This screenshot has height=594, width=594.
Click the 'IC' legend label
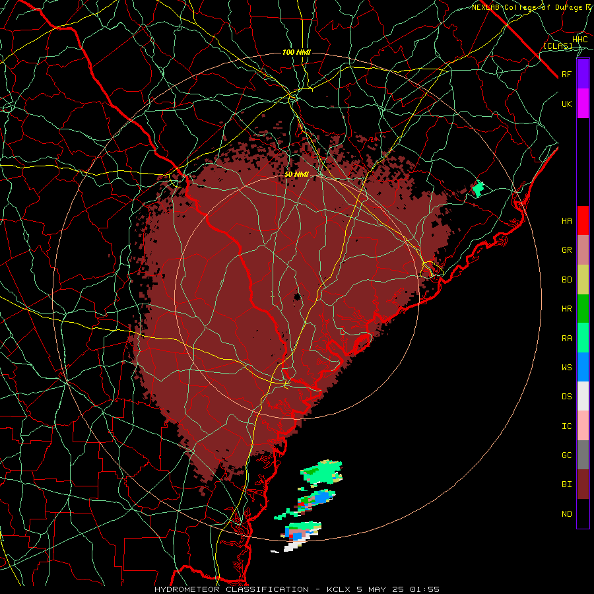[566, 426]
